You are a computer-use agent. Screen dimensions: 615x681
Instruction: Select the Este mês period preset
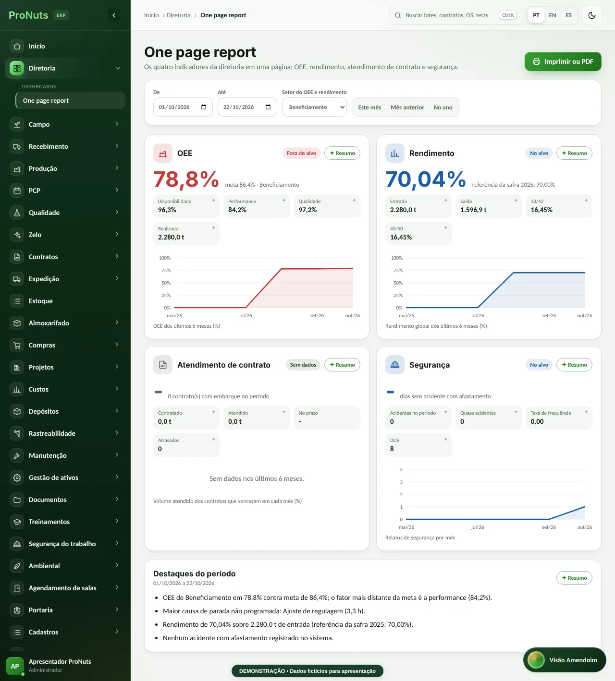tap(369, 108)
